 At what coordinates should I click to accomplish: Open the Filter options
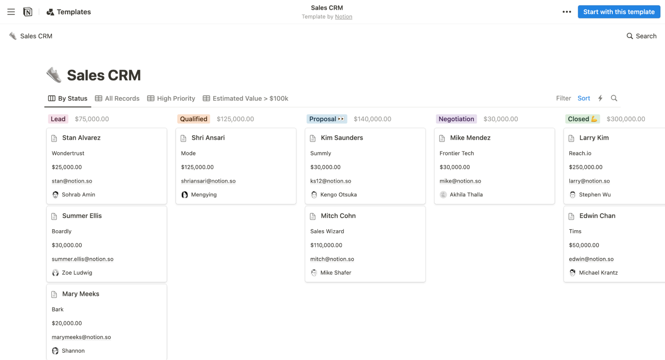click(563, 98)
